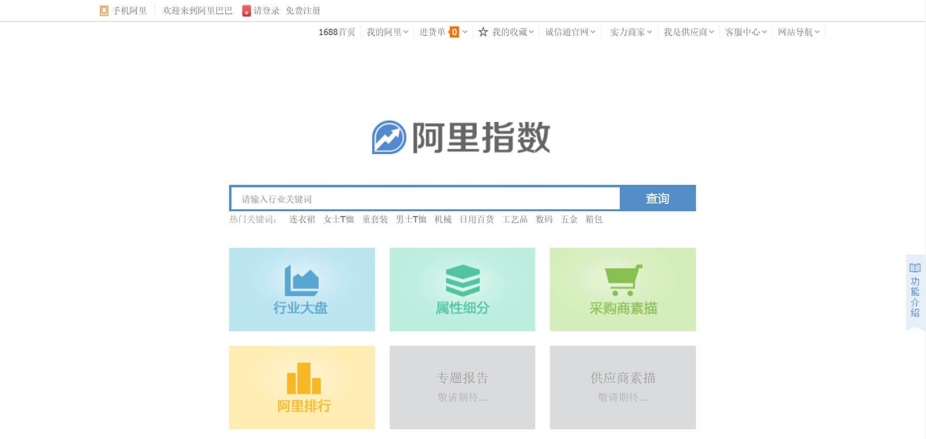Click the orange 进货单 count badge

[x=454, y=32]
